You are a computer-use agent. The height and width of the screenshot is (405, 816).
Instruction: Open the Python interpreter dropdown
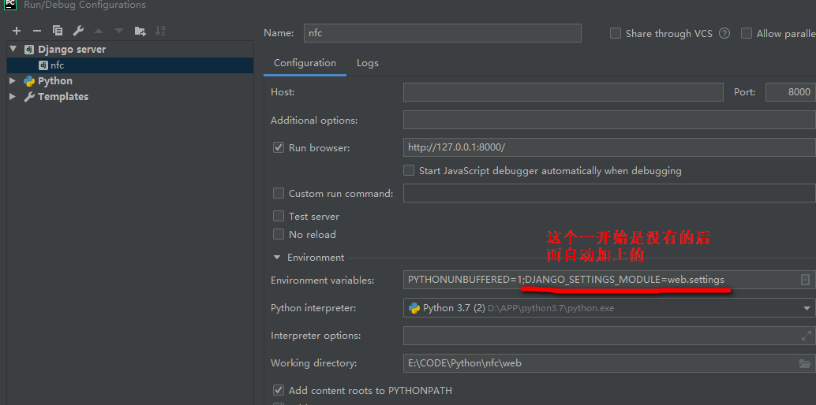pos(806,308)
